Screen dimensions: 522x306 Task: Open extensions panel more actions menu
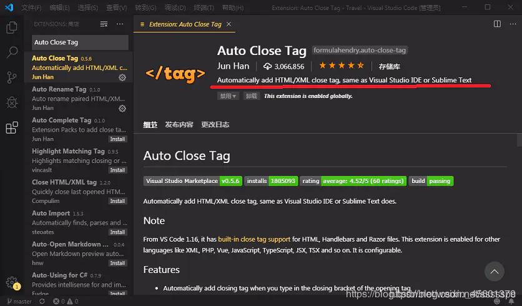pos(120,24)
